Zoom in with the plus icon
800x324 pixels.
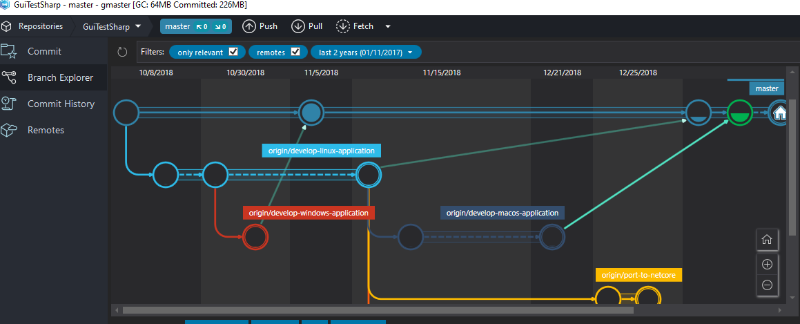coord(767,264)
